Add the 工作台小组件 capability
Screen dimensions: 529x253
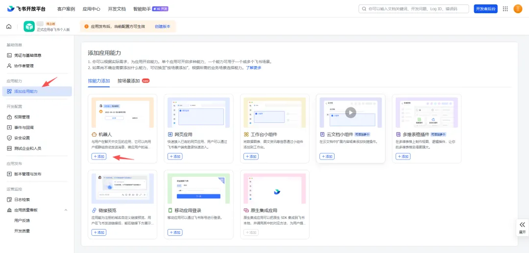251,156
